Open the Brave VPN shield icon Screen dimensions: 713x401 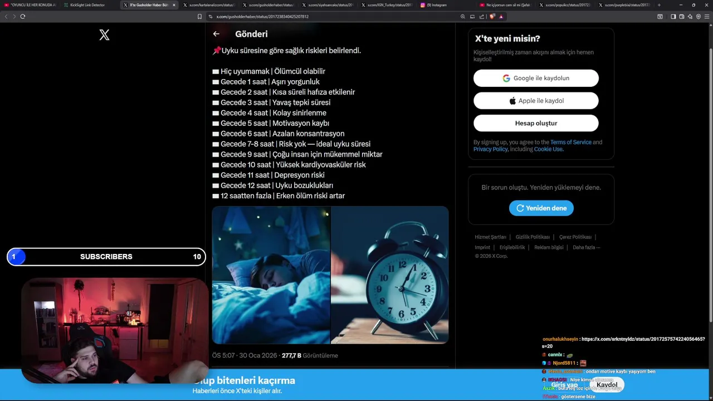tap(699, 17)
